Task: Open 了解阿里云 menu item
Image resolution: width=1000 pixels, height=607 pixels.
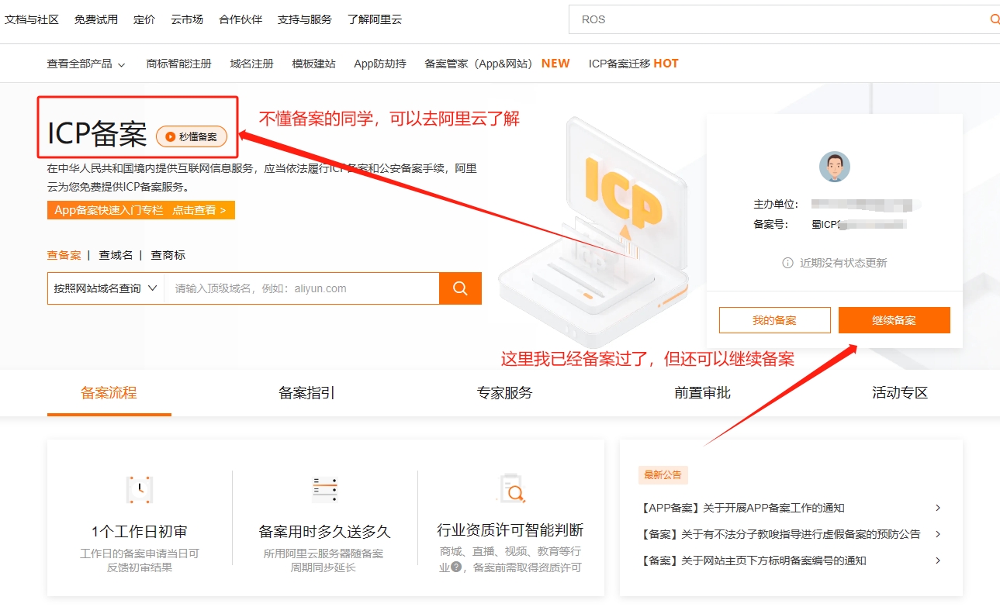Action: 375,19
